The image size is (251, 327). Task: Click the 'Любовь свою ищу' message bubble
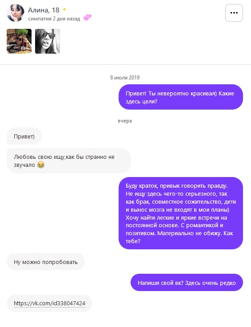[x=69, y=161]
